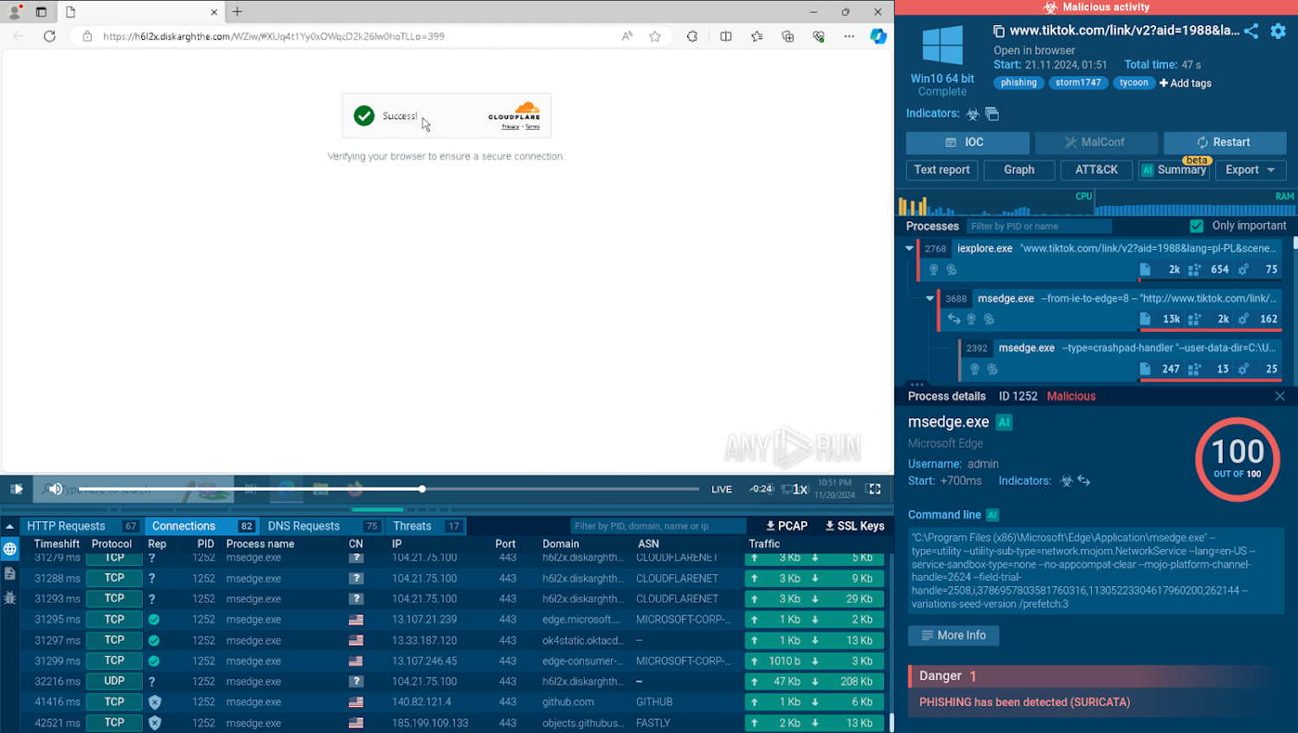Open the task settings gear icon
This screenshot has height=733, width=1298.
tap(1278, 31)
